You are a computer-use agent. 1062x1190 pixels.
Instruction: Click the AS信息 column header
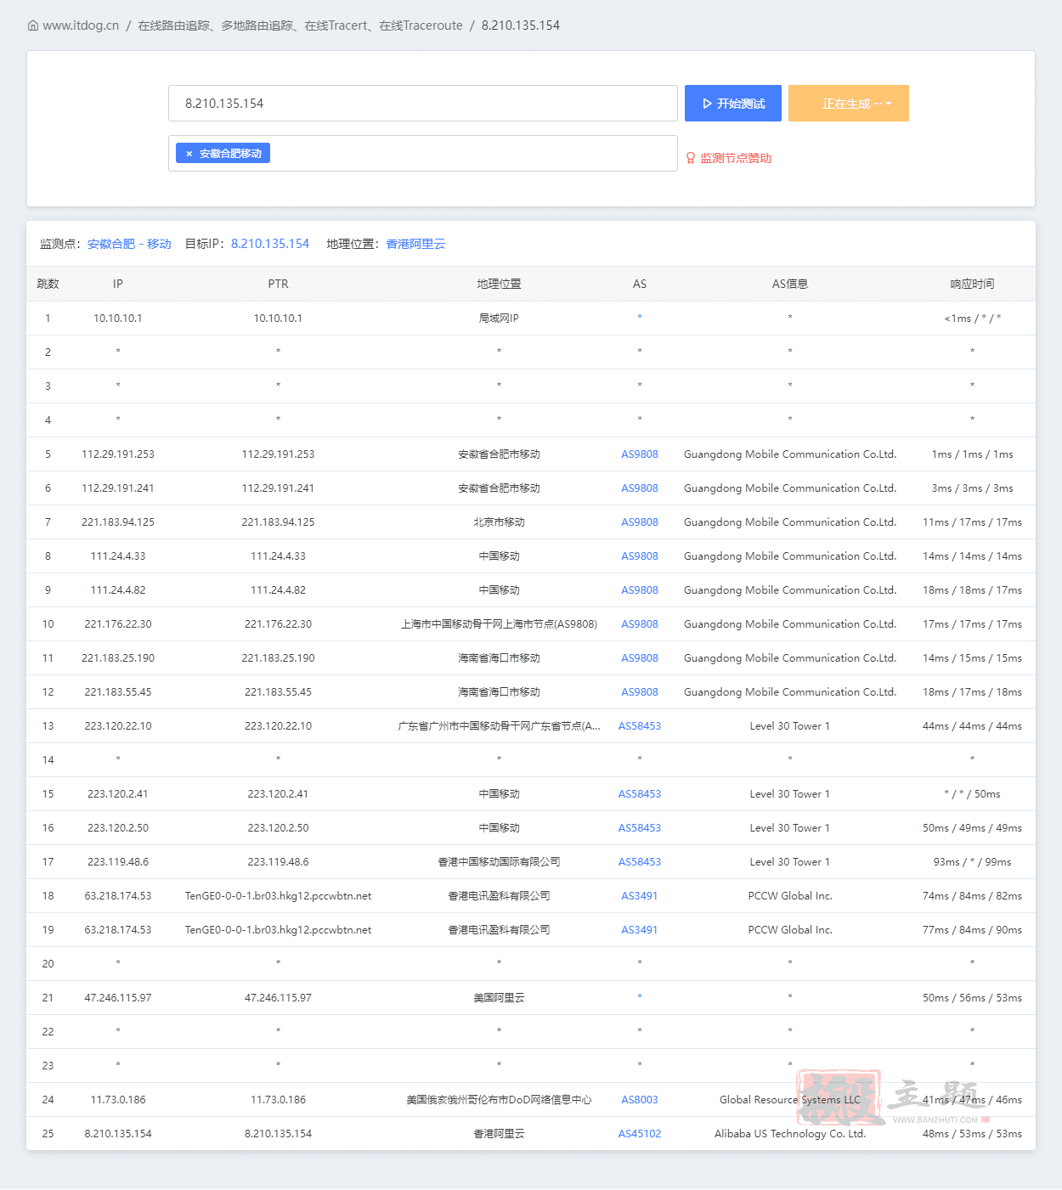point(790,284)
